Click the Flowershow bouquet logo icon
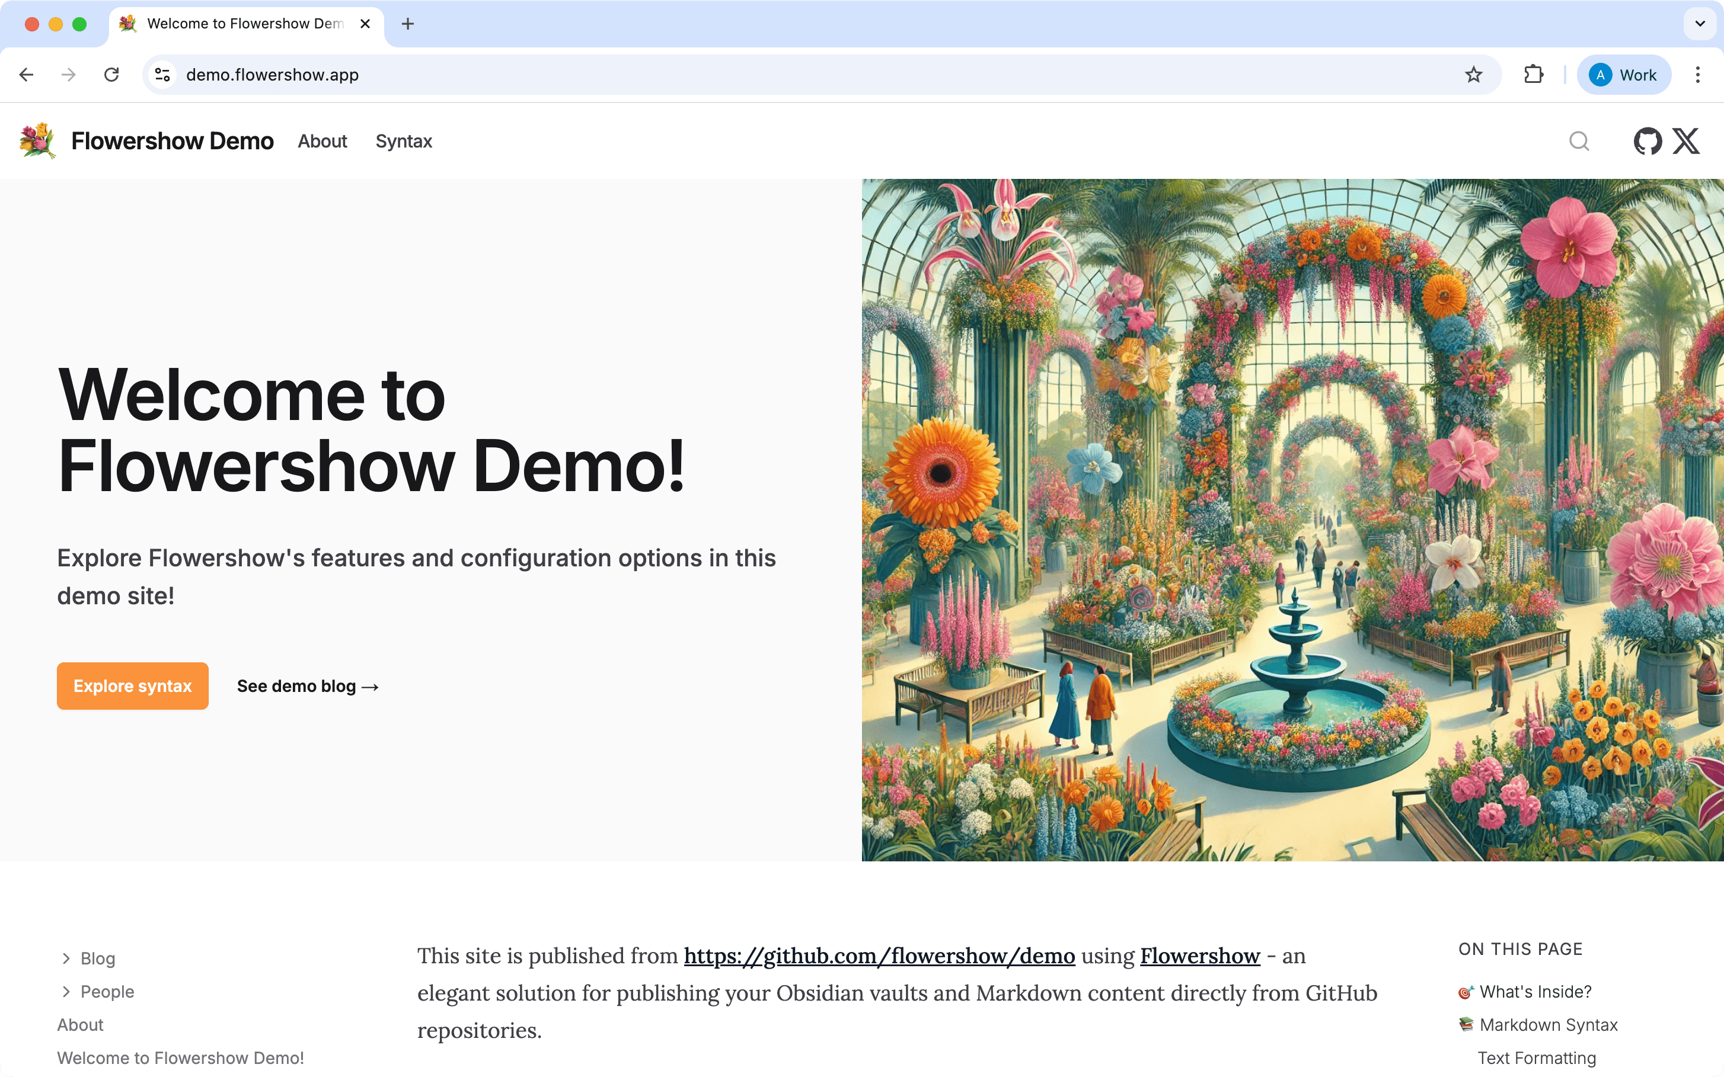1724x1077 pixels. coord(37,140)
